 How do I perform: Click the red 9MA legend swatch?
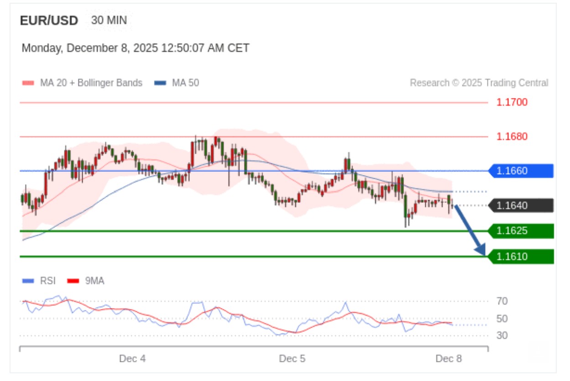click(73, 281)
